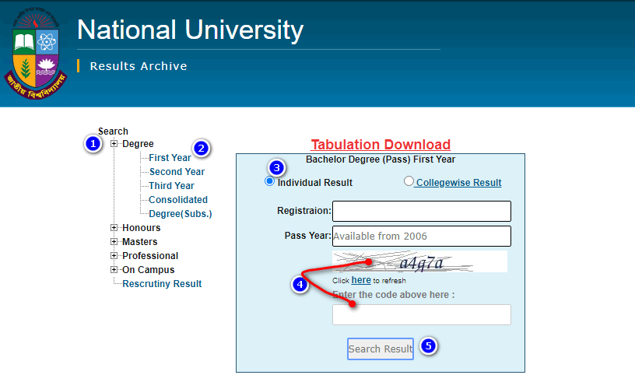Open the First Year degree results
The height and width of the screenshot is (375, 635).
click(x=170, y=157)
